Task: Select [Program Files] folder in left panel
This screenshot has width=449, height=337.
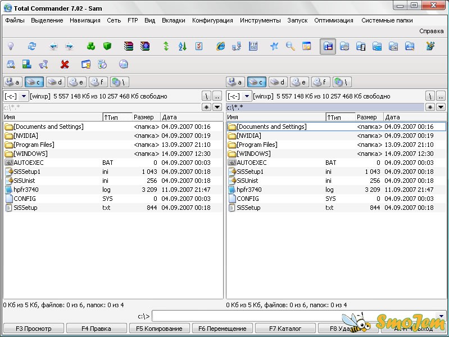Action: (113, 145)
